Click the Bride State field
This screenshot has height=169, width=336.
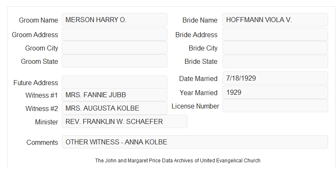[x=275, y=61]
